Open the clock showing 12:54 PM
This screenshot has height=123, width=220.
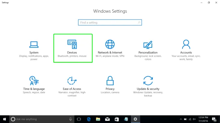[x=203, y=119]
